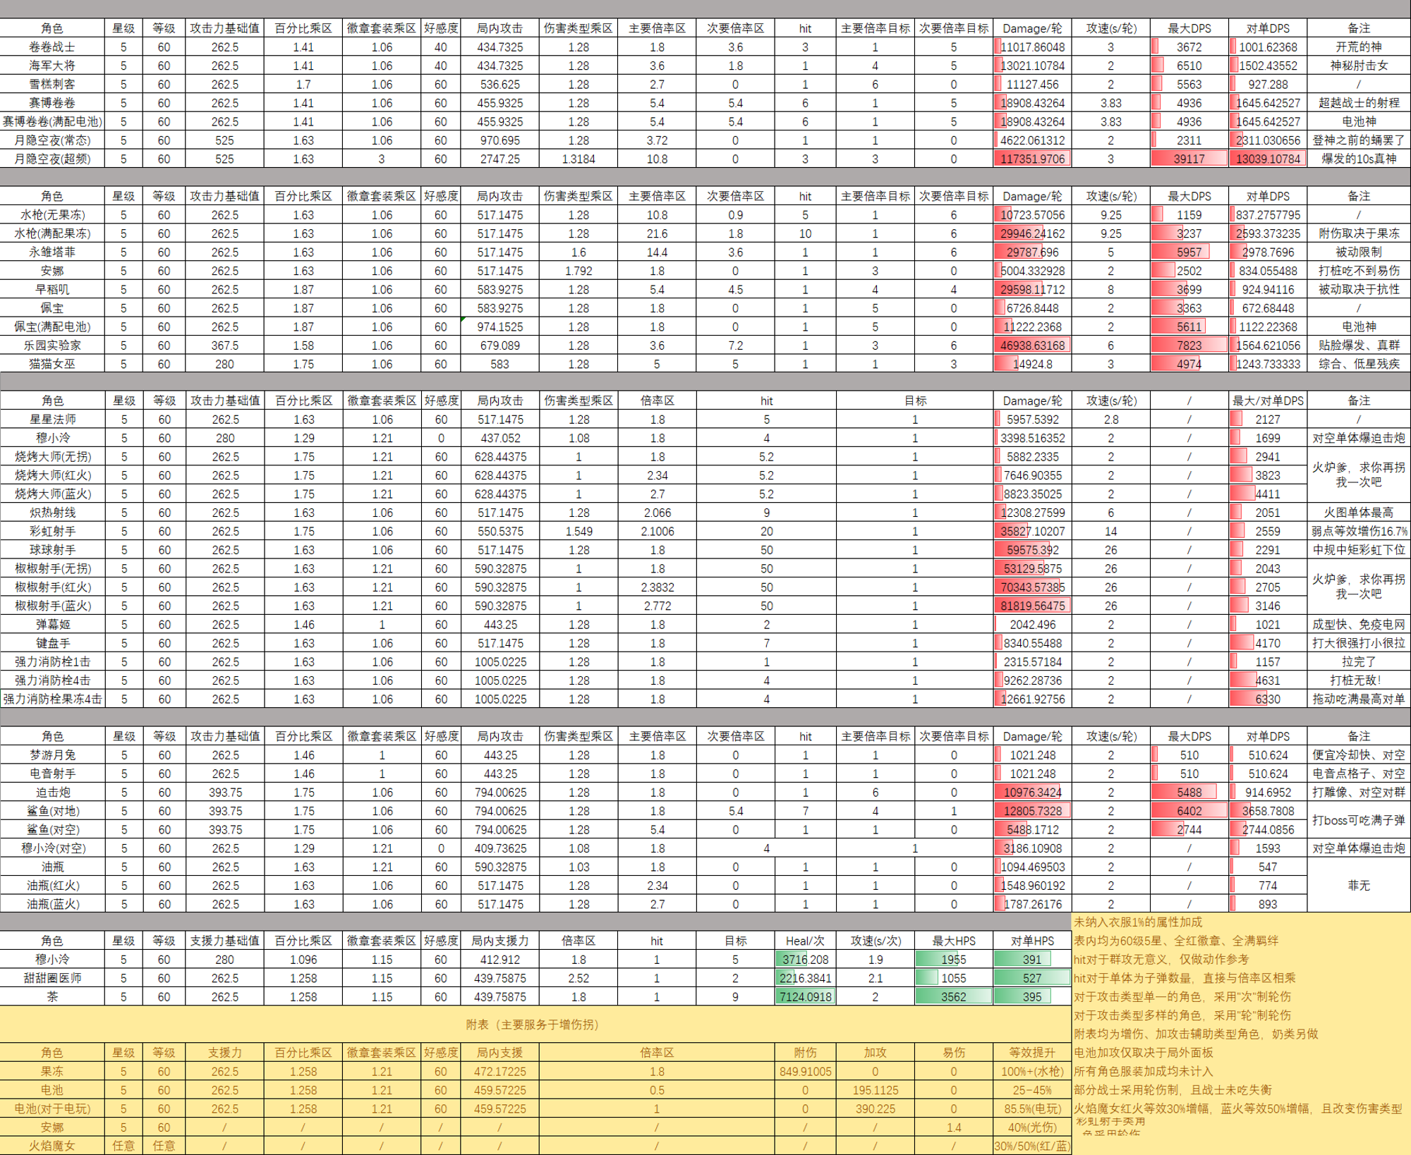1411x1155 pixels.
Task: Select the 月隐空夜(超频) Damage cell showing 117351.9706
Action: tap(1031, 159)
